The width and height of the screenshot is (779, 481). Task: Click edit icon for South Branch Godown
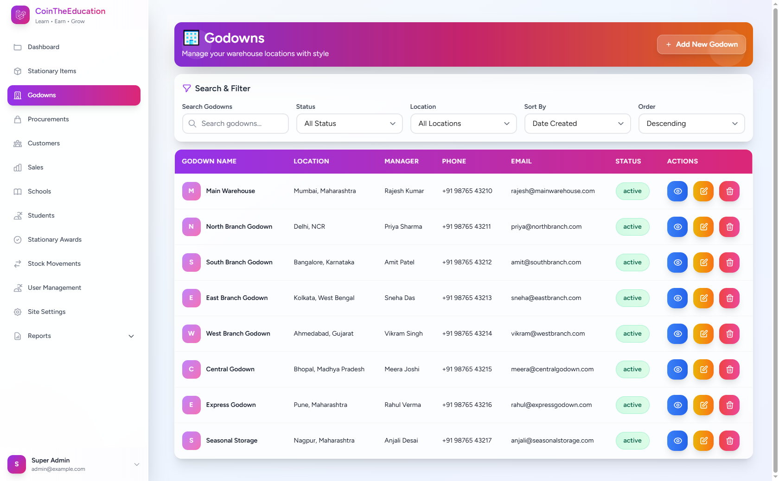pyautogui.click(x=703, y=262)
